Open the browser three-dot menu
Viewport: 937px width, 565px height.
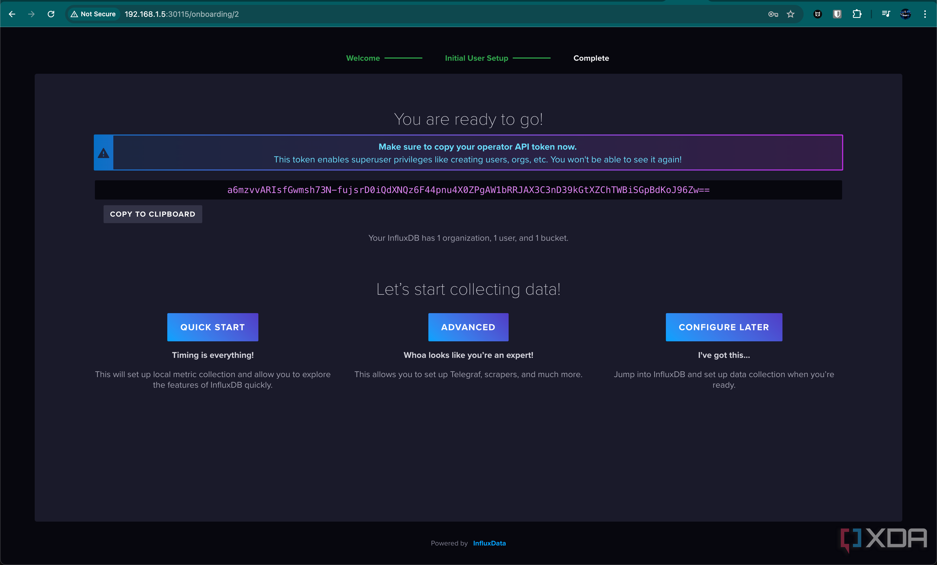(925, 14)
